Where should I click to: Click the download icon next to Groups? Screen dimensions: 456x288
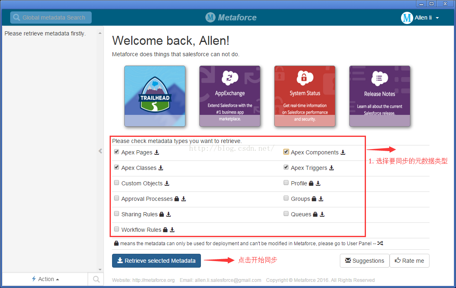321,199
